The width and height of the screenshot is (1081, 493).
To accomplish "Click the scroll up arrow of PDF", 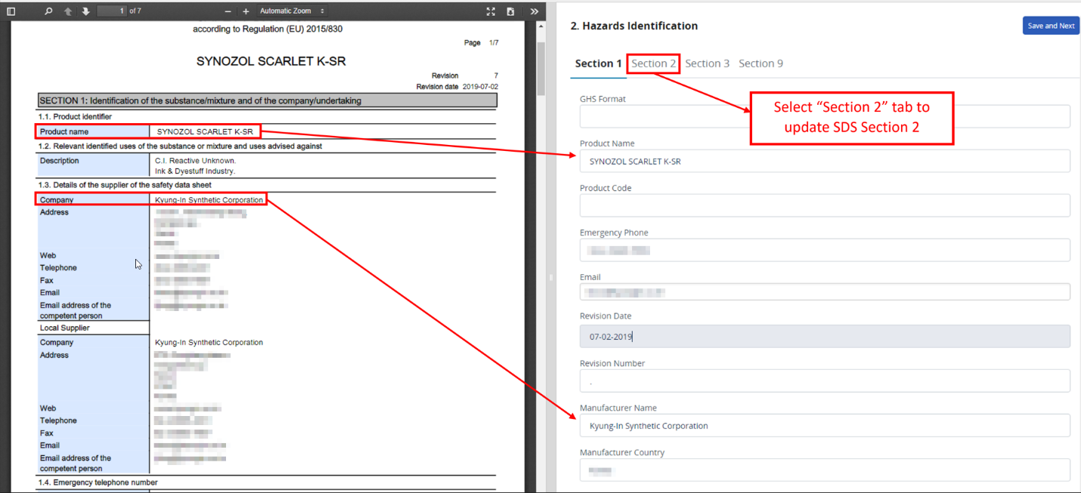I will click(540, 26).
